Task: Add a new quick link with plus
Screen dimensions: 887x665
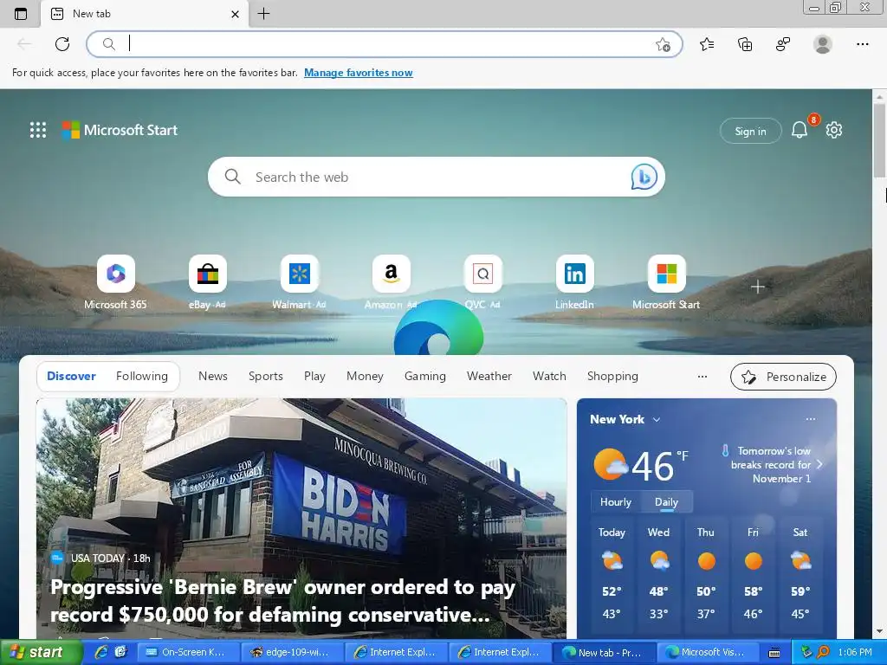Action: pyautogui.click(x=757, y=287)
